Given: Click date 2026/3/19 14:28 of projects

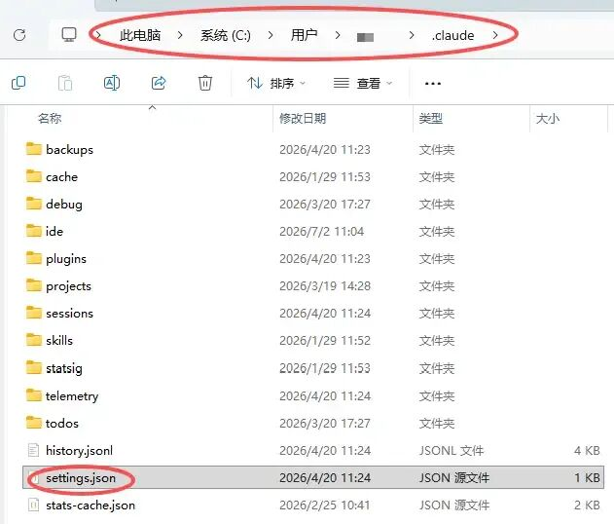Looking at the screenshot, I should click(x=325, y=286).
